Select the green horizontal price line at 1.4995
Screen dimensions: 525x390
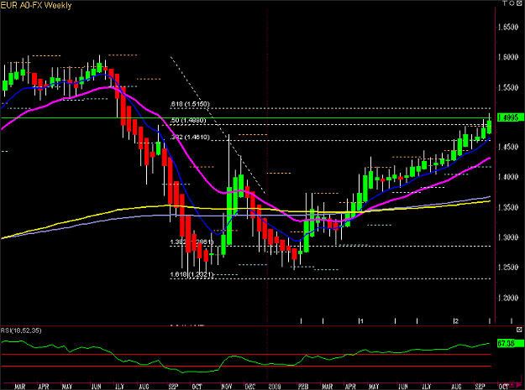pyautogui.click(x=246, y=117)
